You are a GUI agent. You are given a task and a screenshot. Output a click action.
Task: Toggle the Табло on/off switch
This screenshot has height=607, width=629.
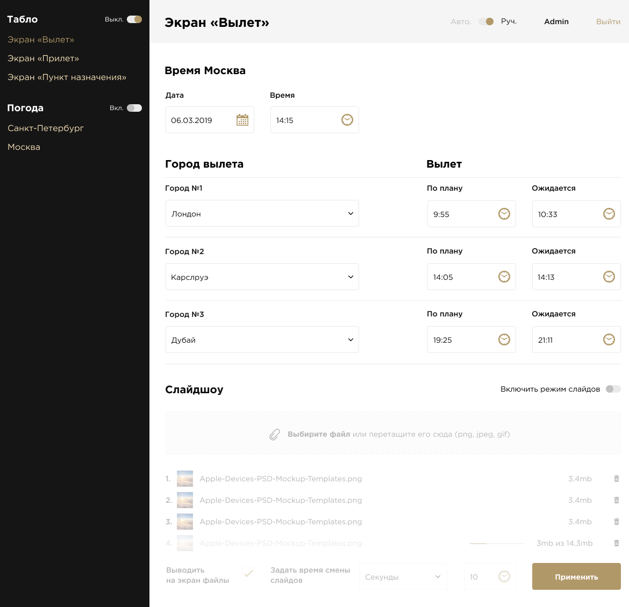coord(134,19)
